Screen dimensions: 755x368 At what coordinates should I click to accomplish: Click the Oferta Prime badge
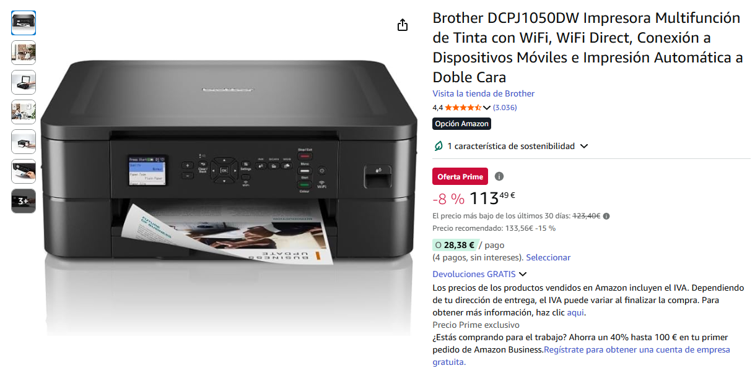point(460,176)
